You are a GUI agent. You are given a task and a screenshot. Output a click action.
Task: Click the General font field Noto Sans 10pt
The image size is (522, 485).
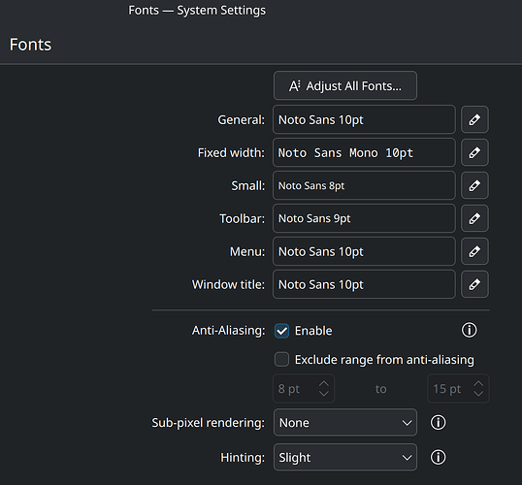pos(364,119)
